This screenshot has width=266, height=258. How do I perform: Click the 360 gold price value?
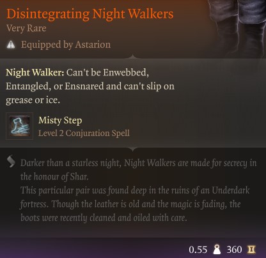[234, 250]
